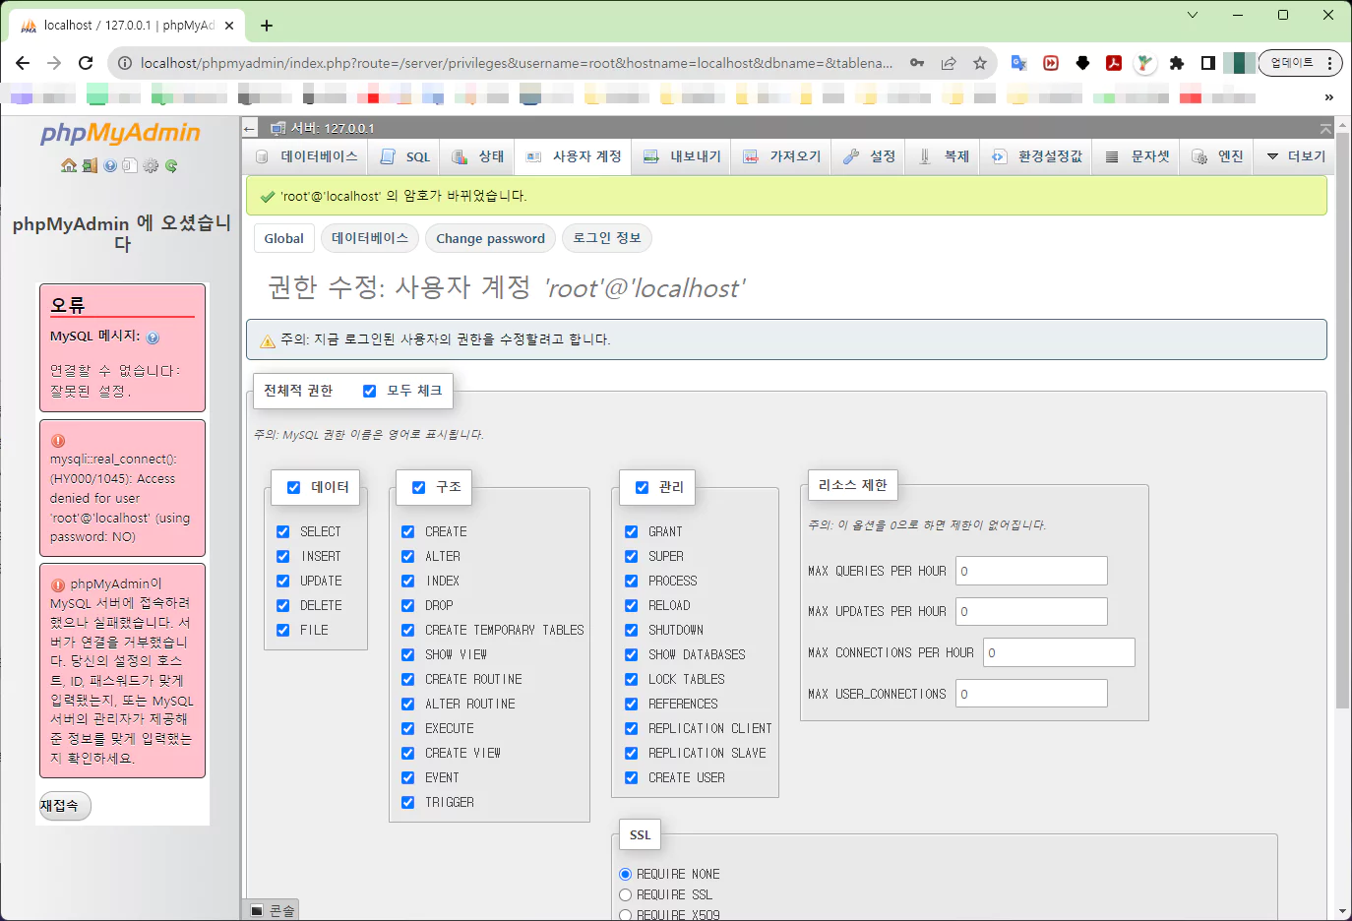Image resolution: width=1352 pixels, height=921 pixels.
Task: Open the Google Translate extension
Action: pos(1019,63)
